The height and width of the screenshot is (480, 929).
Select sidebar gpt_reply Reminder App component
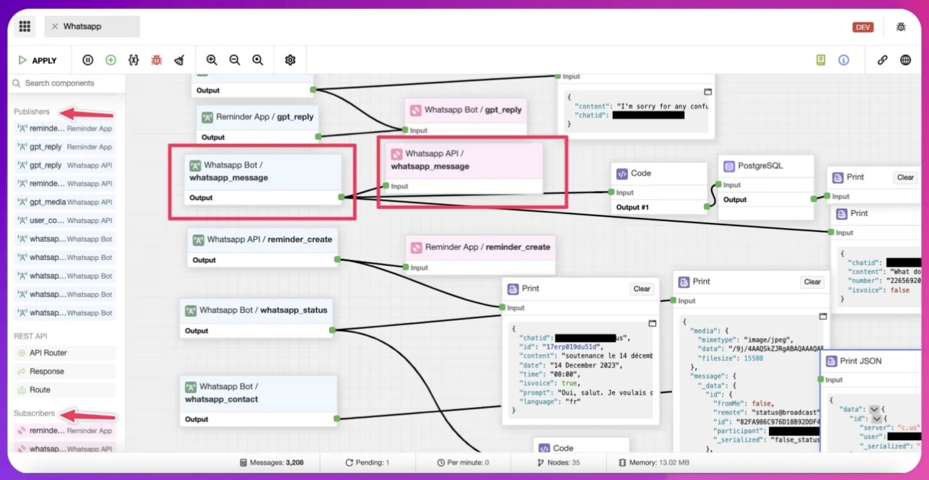click(65, 147)
